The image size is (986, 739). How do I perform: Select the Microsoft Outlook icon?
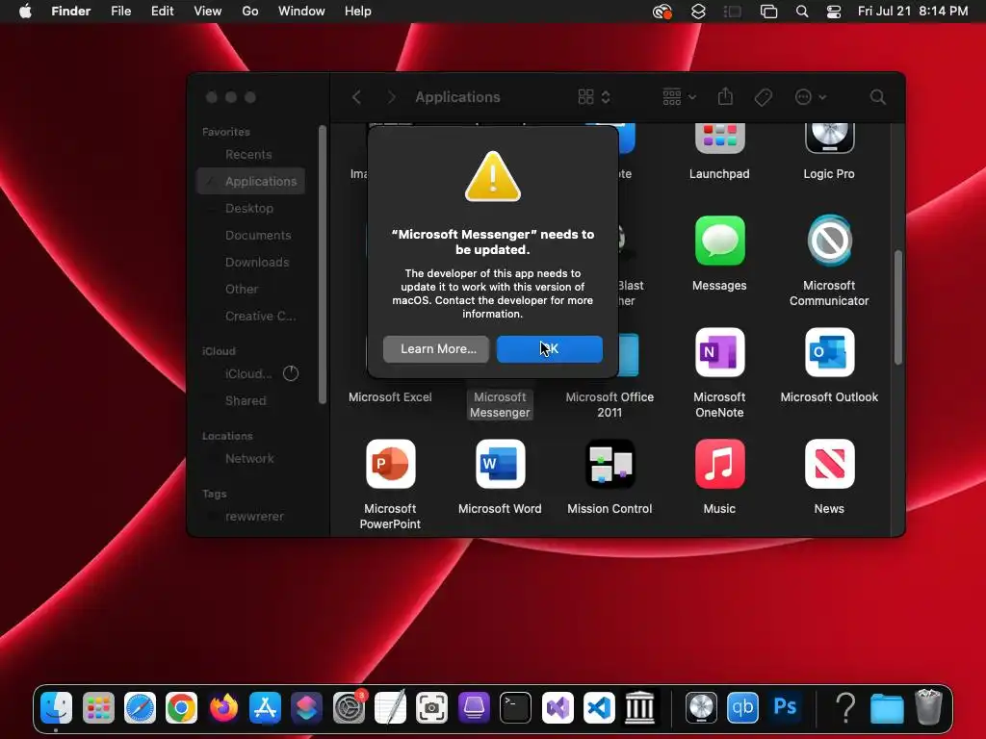(x=829, y=352)
